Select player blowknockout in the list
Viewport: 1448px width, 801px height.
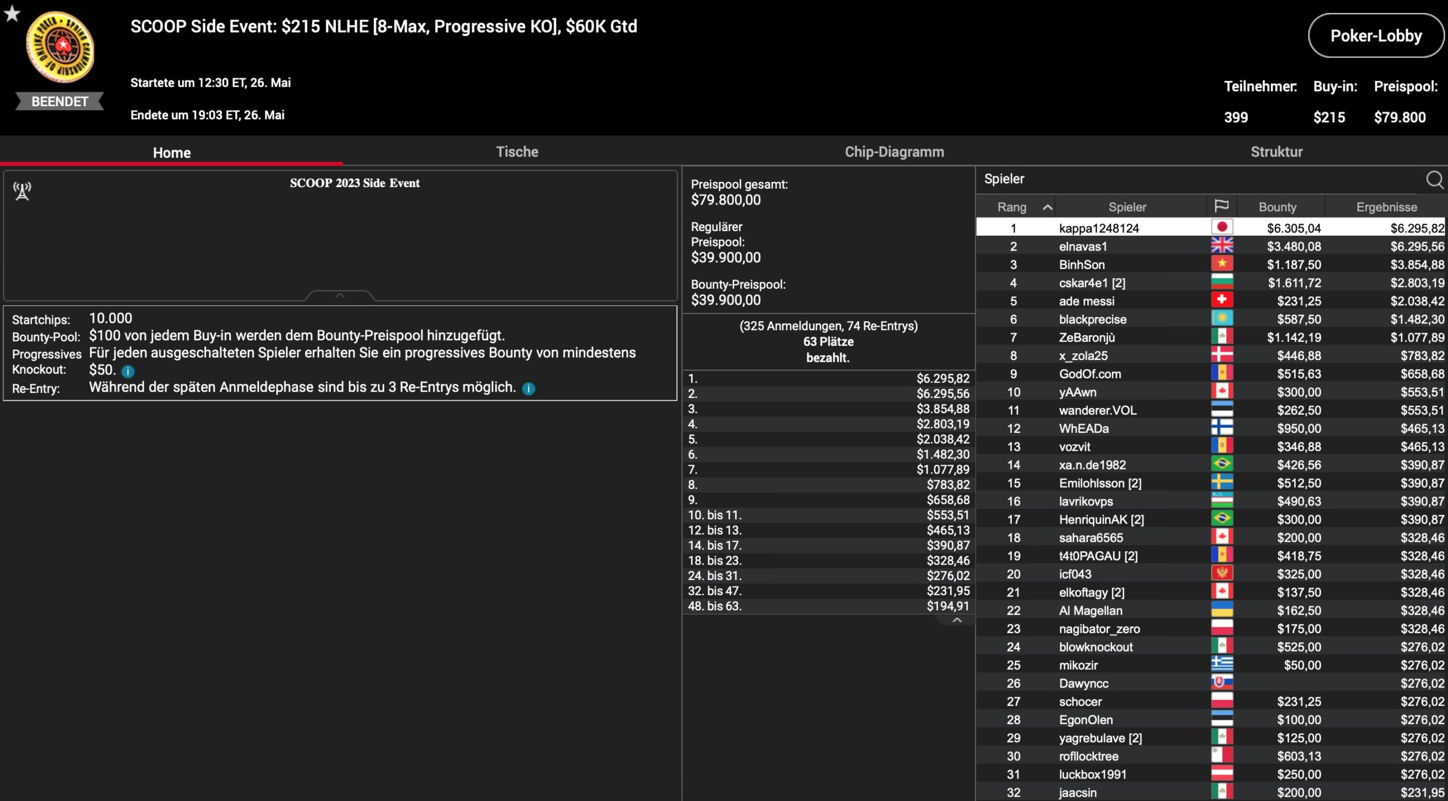pos(1210,646)
